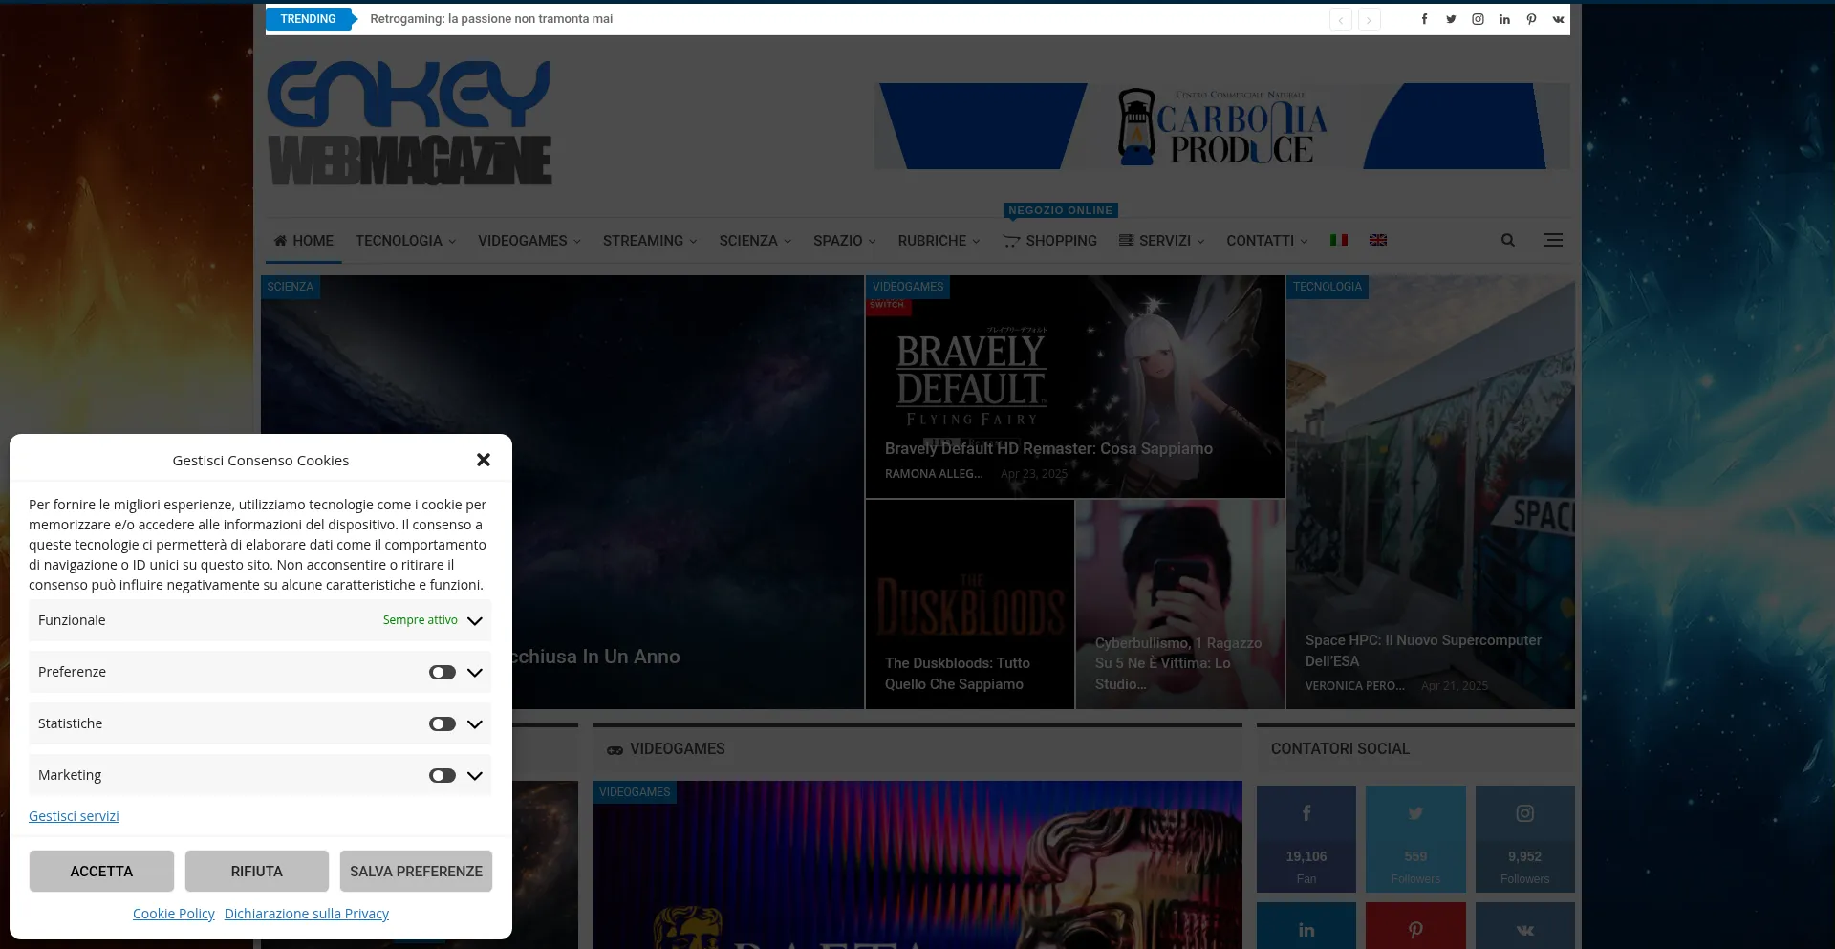Enable the Statistiche cookie toggle
The width and height of the screenshot is (1835, 949).
pyautogui.click(x=442, y=724)
